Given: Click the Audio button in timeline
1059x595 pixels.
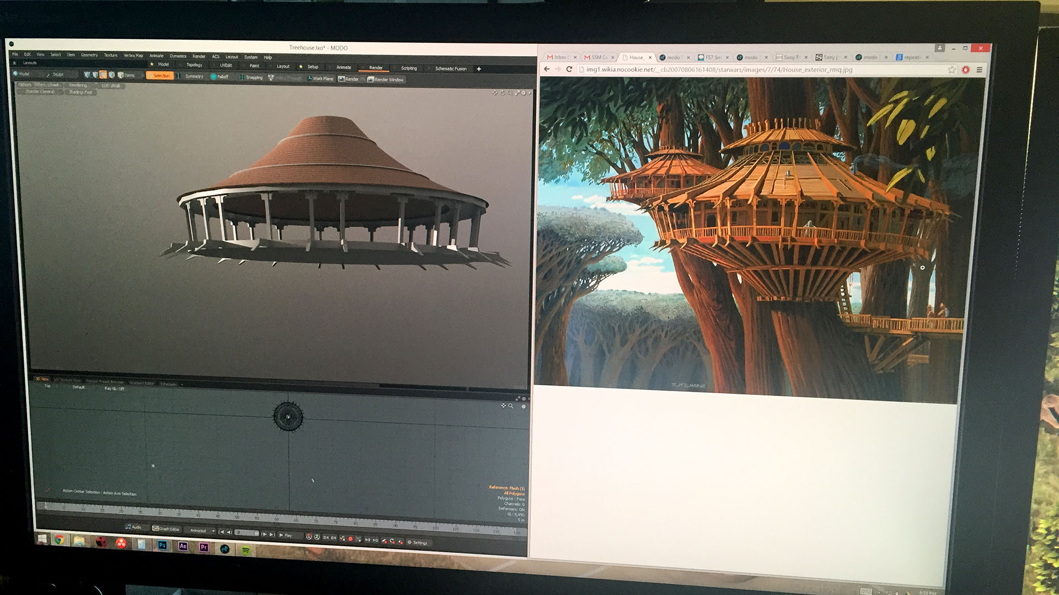Looking at the screenshot, I should (133, 527).
